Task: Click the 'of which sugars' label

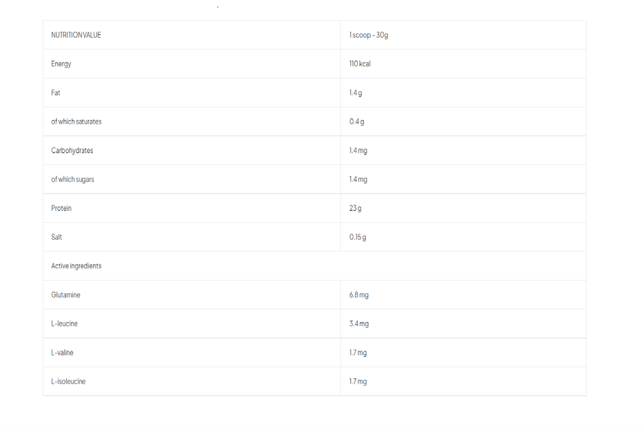Action: coord(73,180)
